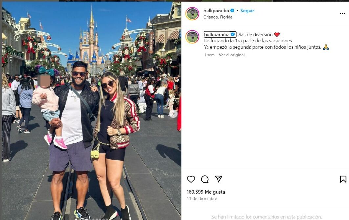349x220 pixels.
Task: Click the 11 de diciembre date
Action: (x=202, y=199)
